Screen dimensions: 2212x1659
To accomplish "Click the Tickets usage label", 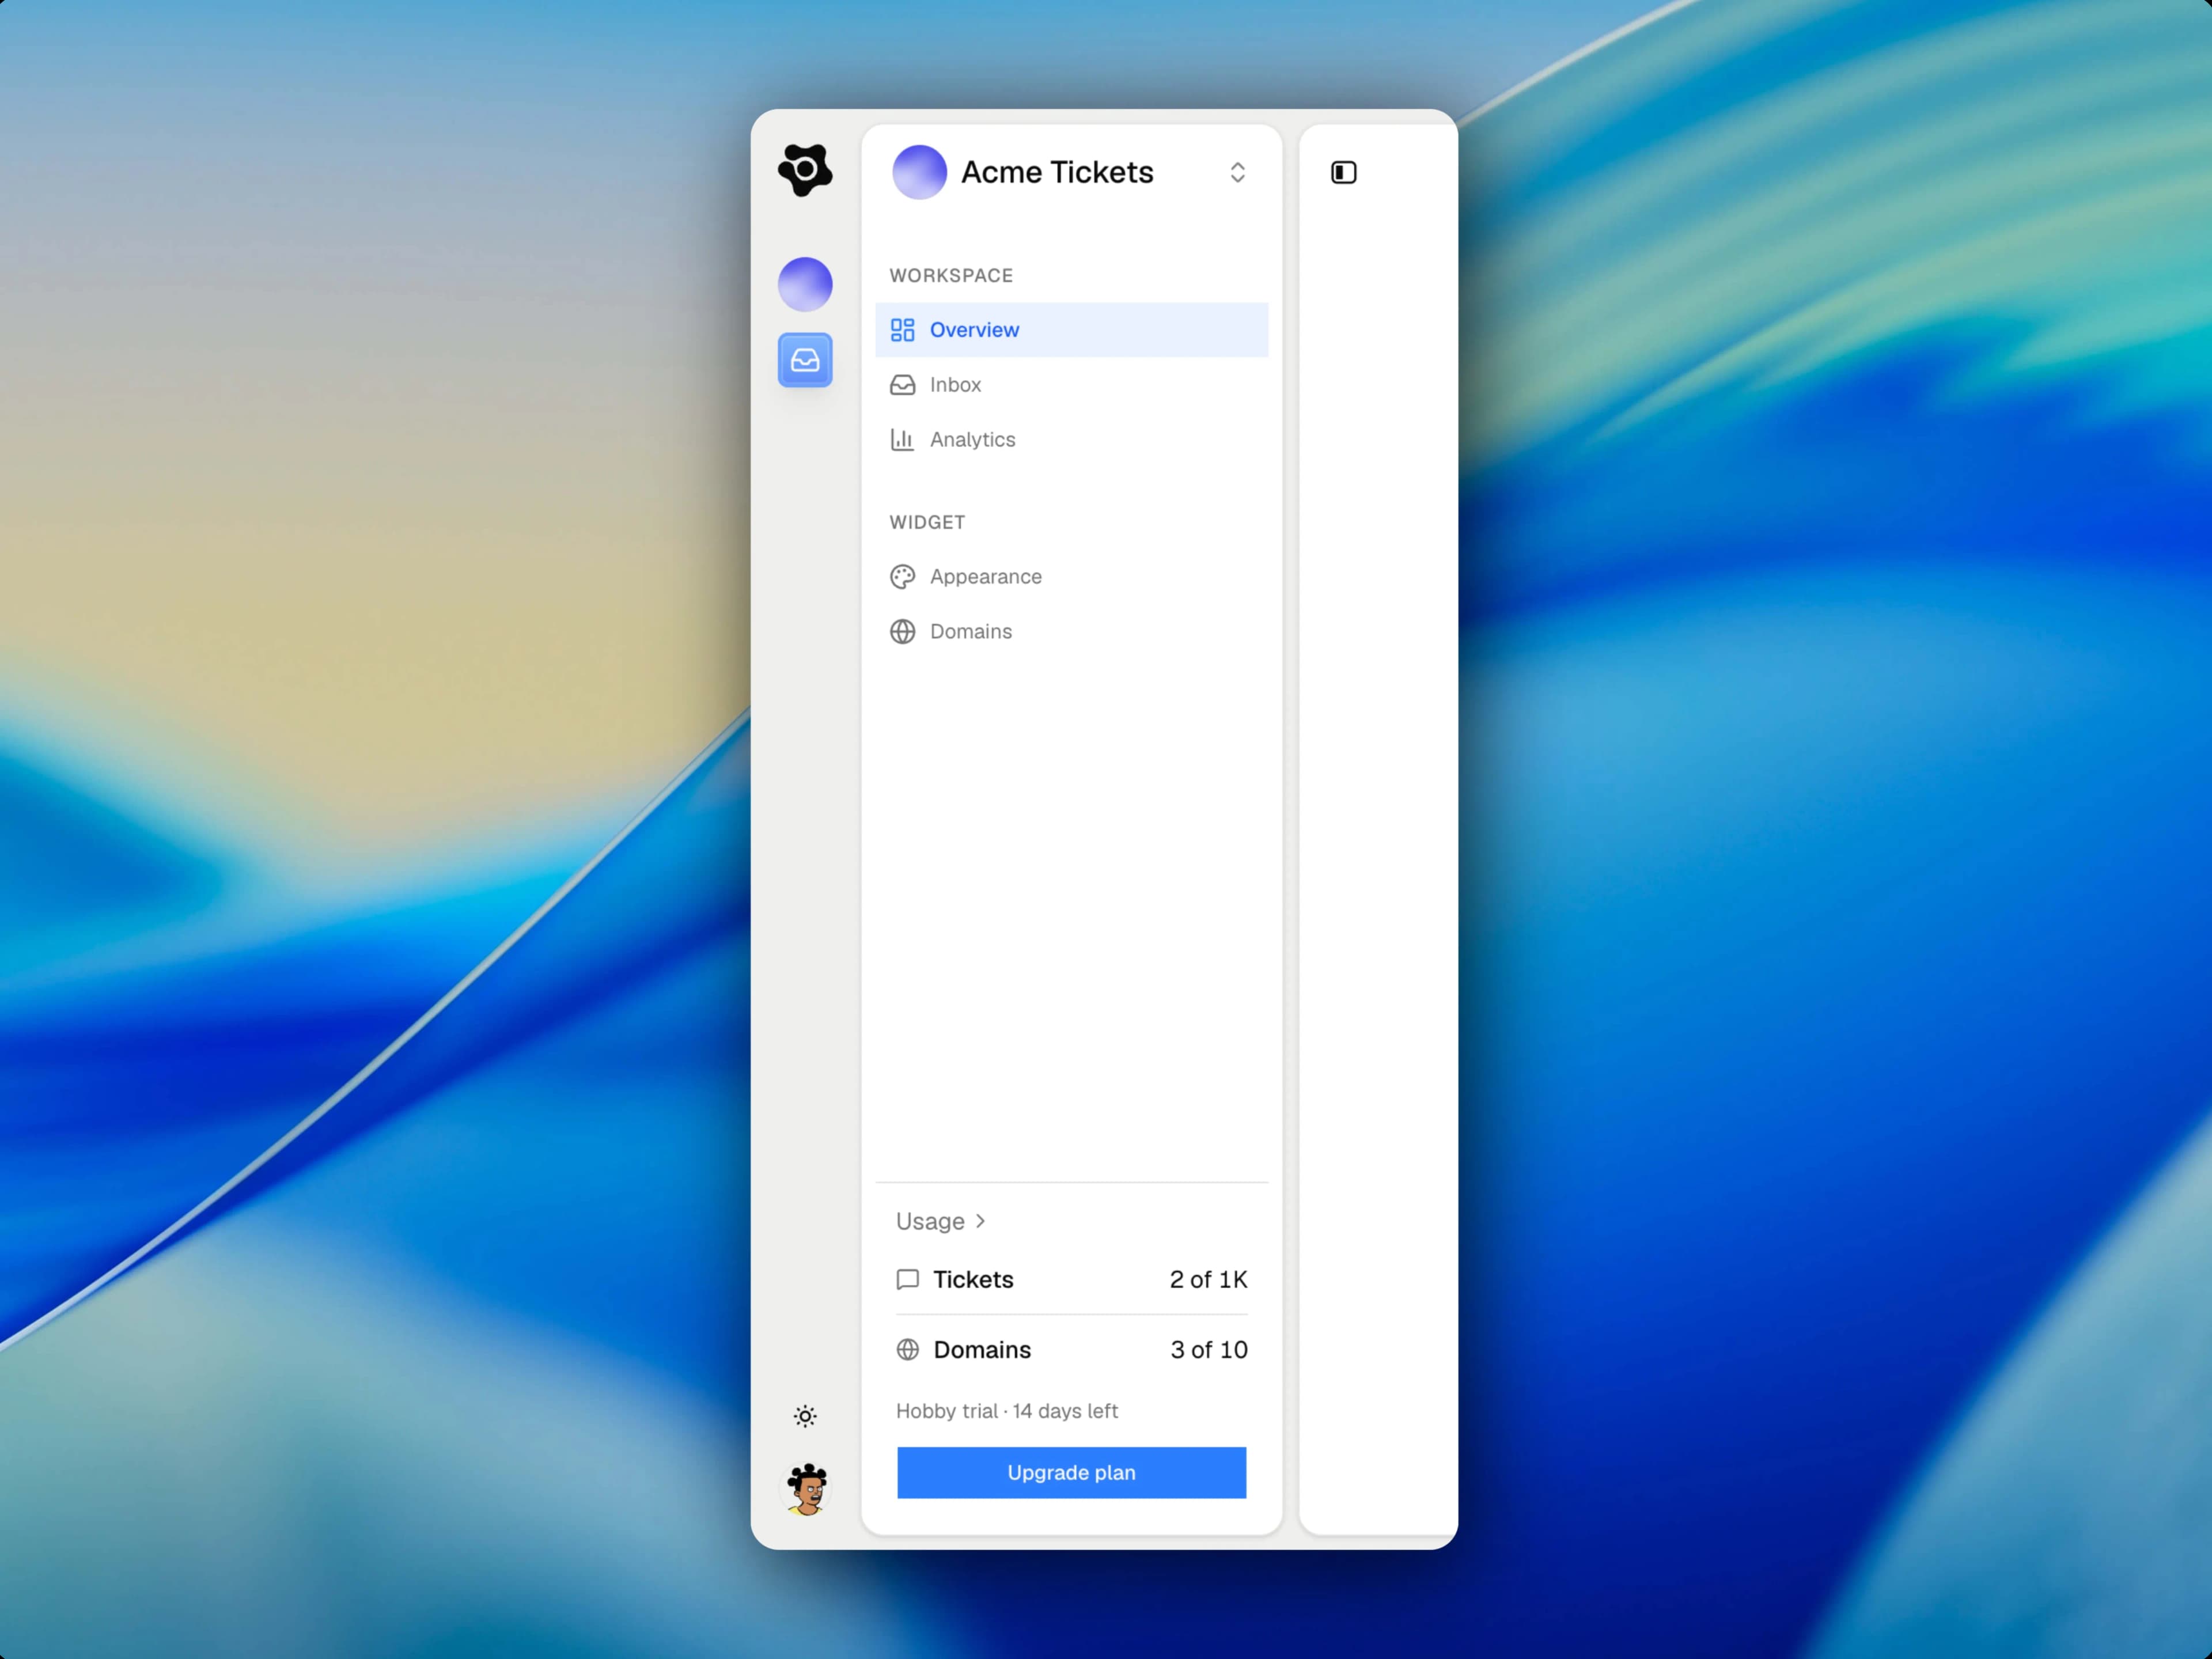I will [973, 1280].
